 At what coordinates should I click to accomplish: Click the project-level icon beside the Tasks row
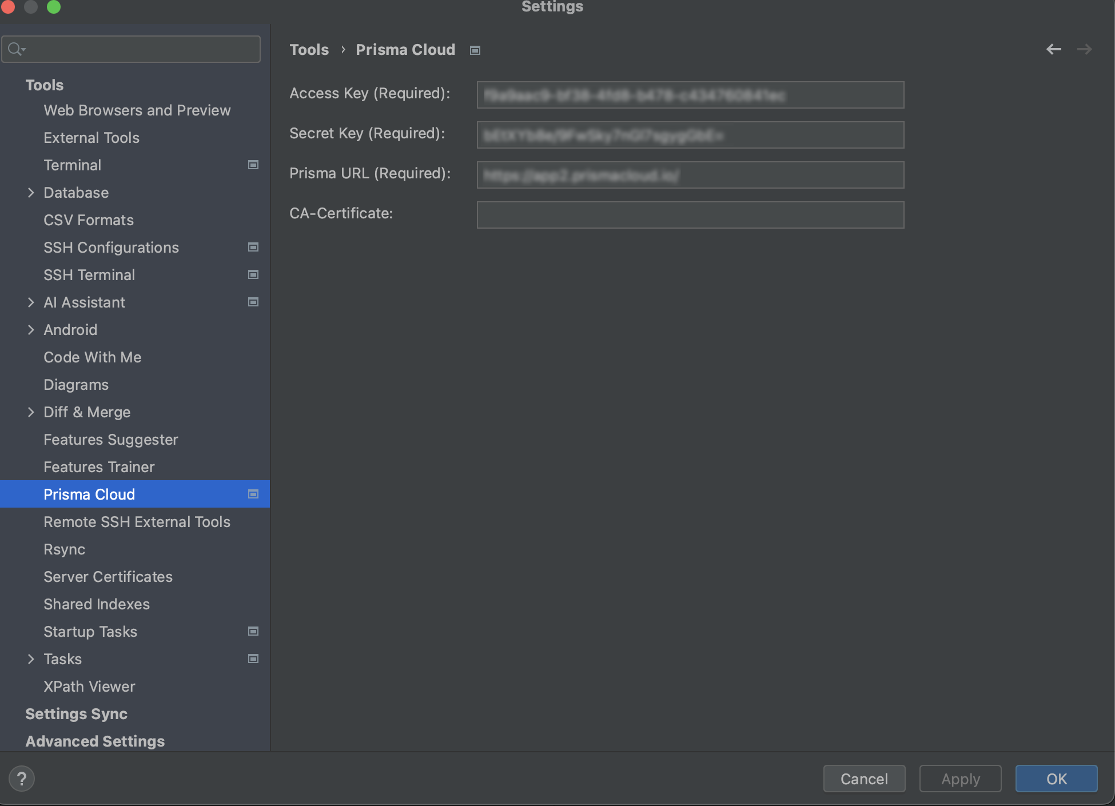(253, 659)
